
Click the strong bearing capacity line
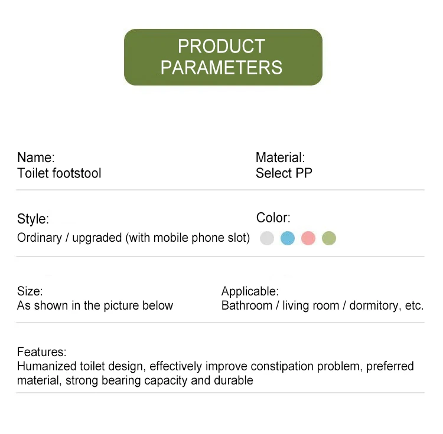click(x=135, y=380)
